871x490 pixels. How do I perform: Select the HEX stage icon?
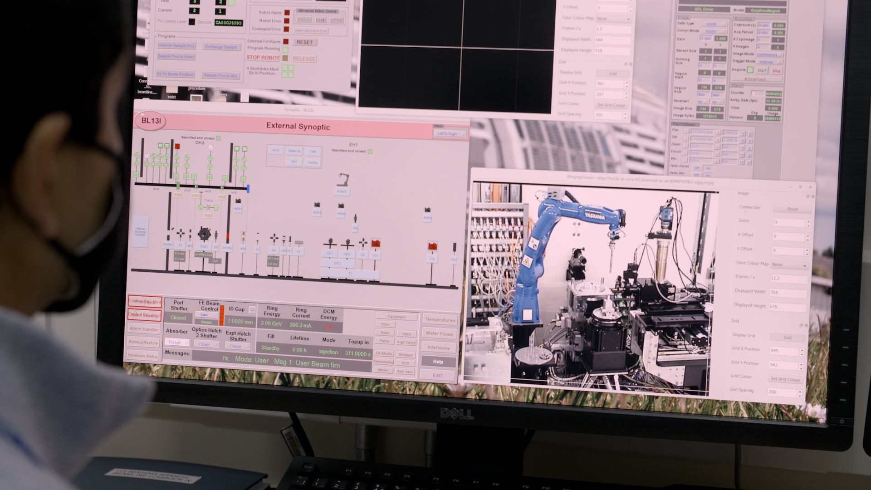pos(348,244)
